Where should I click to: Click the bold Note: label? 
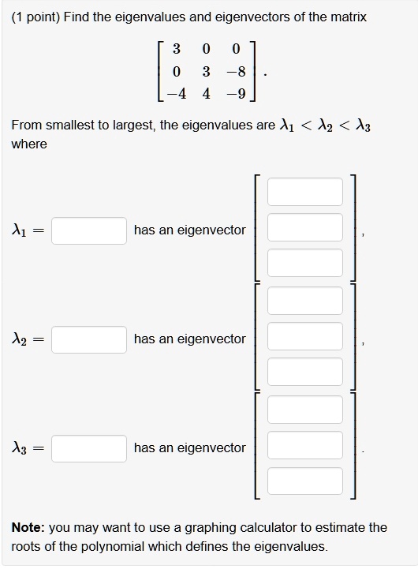[28, 527]
